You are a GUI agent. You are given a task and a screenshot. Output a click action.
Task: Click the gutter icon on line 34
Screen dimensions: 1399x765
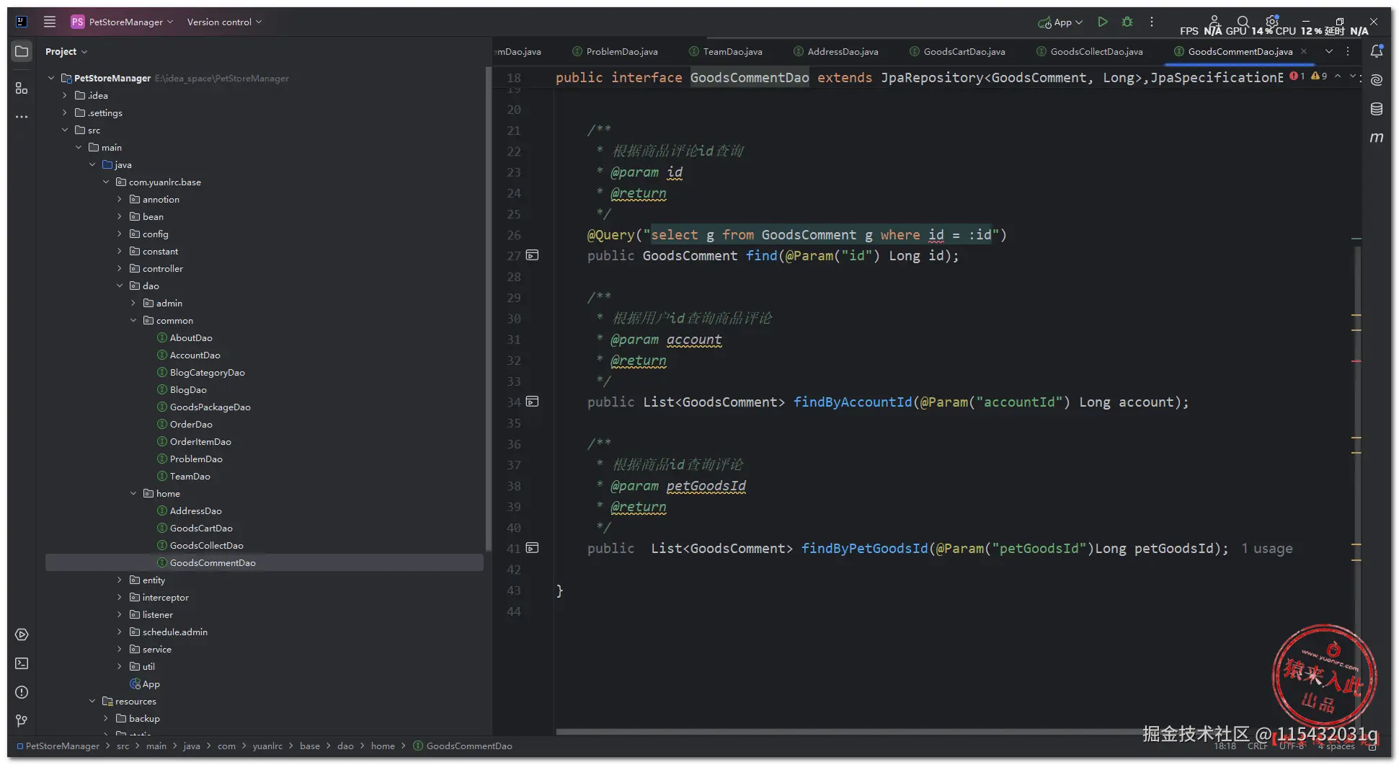(532, 402)
